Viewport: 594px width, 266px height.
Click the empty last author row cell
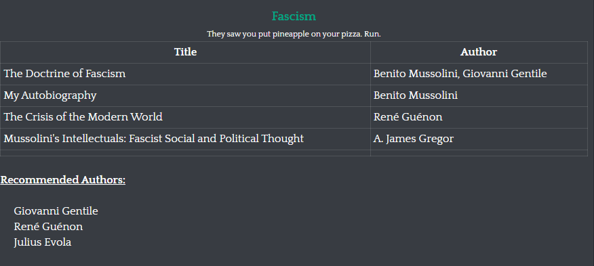click(479, 153)
